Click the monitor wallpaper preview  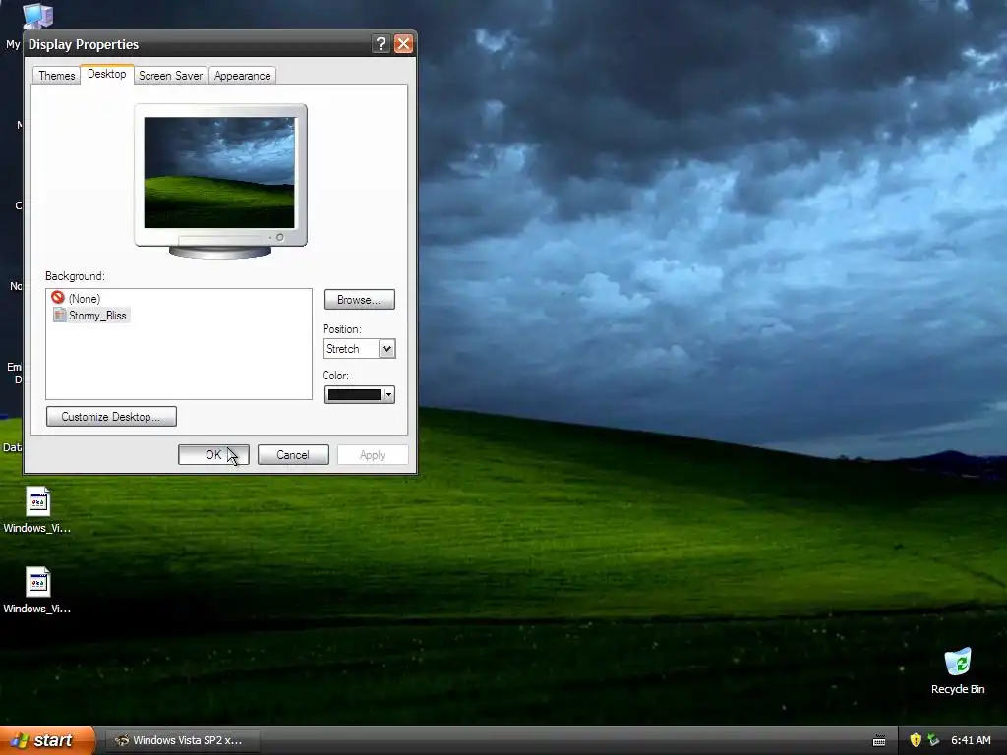coord(219,173)
